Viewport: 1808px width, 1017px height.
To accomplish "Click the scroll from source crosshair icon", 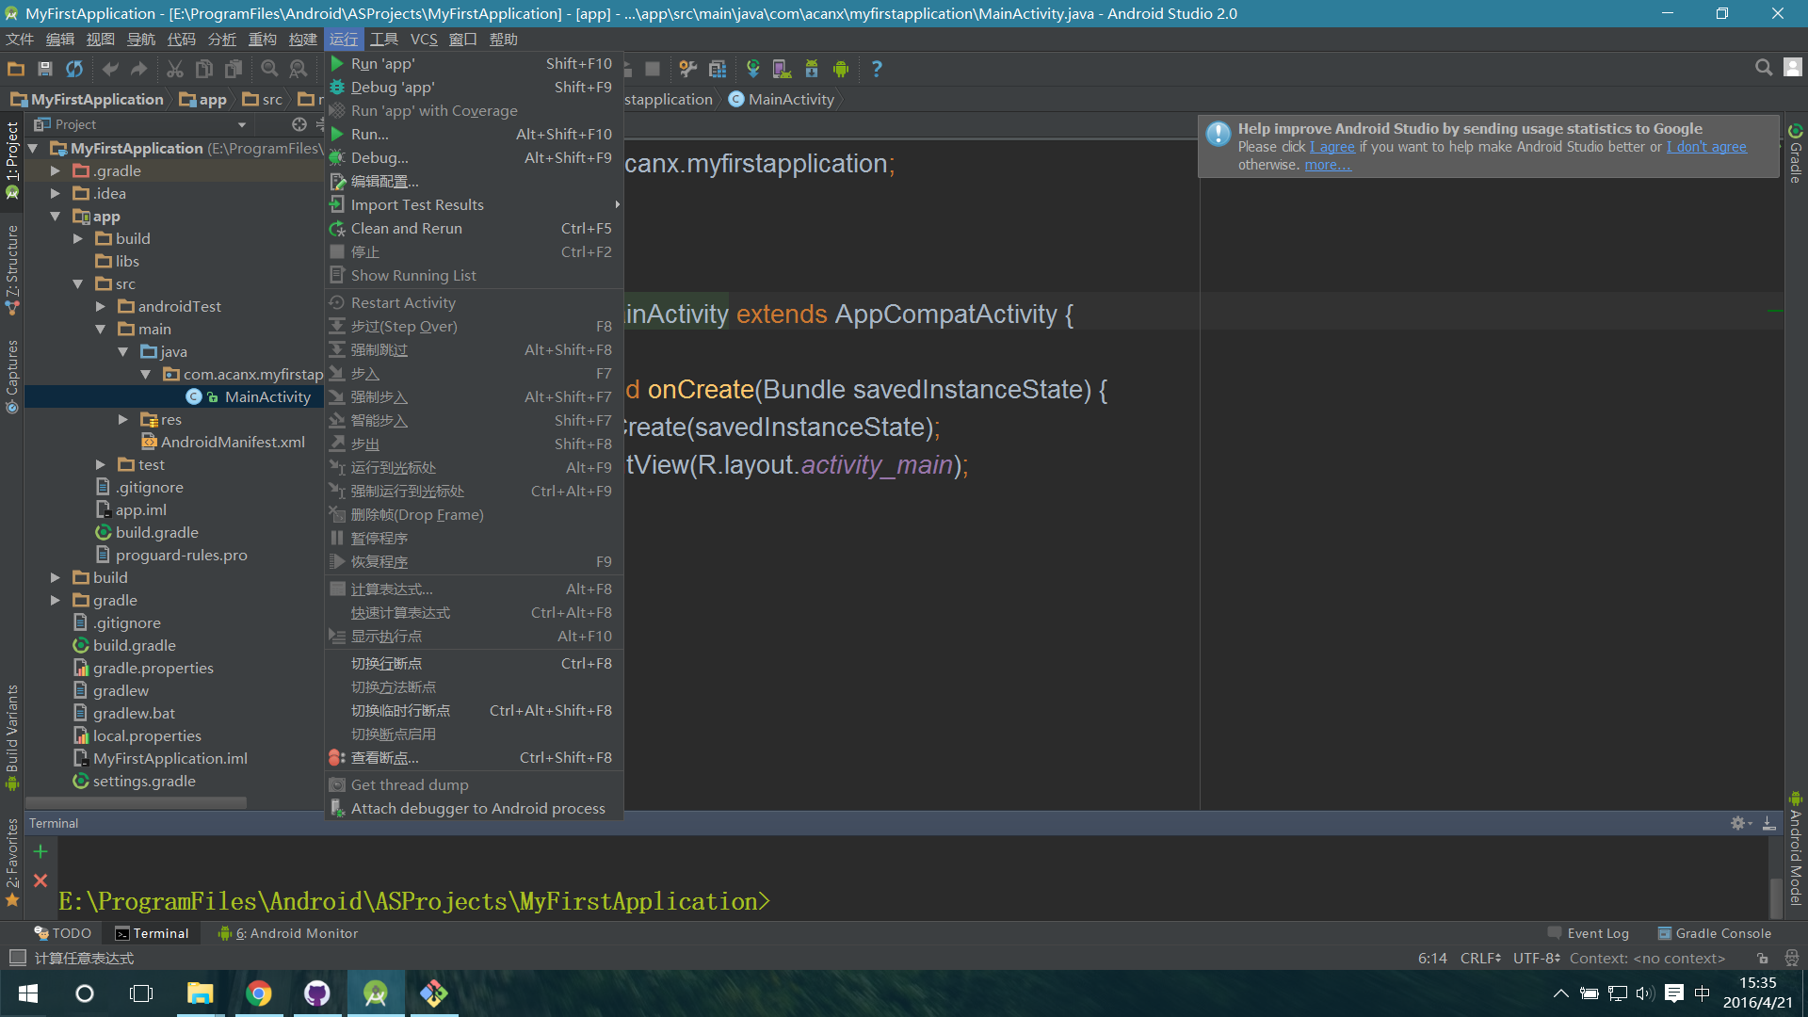I will pos(299,124).
